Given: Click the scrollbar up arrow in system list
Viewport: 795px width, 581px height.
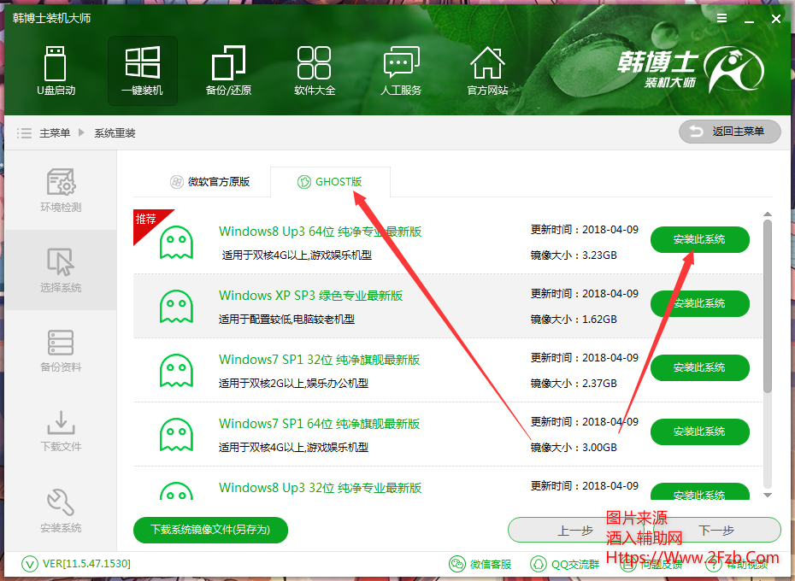Looking at the screenshot, I should 768,214.
